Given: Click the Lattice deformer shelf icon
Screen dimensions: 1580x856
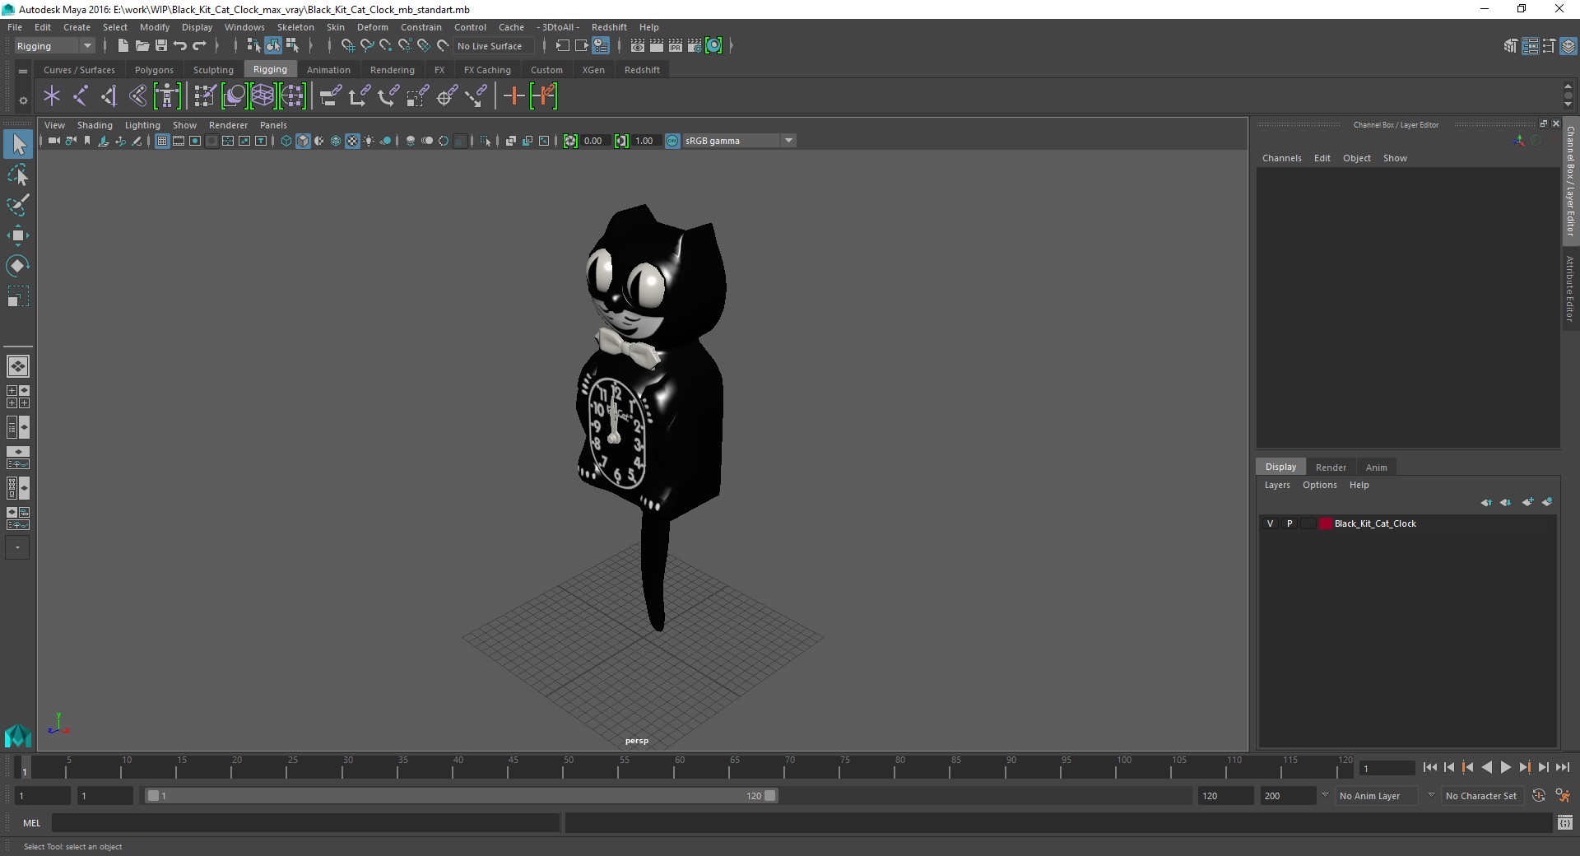Looking at the screenshot, I should [x=263, y=96].
